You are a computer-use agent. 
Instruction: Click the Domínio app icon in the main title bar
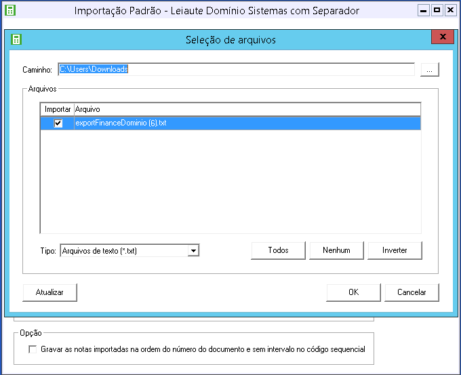click(x=10, y=11)
